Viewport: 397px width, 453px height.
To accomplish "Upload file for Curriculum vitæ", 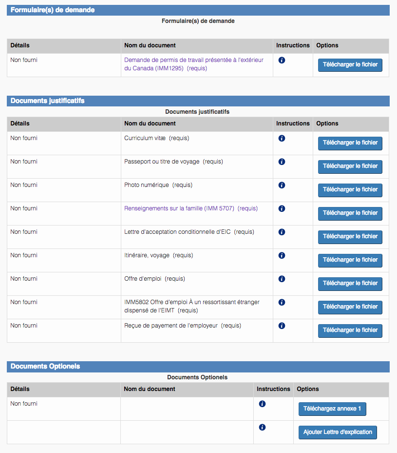I will [x=350, y=143].
